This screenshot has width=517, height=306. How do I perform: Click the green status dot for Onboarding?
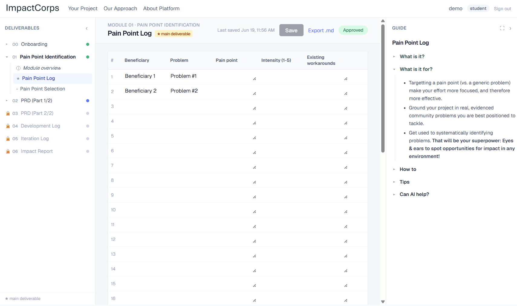pyautogui.click(x=88, y=44)
